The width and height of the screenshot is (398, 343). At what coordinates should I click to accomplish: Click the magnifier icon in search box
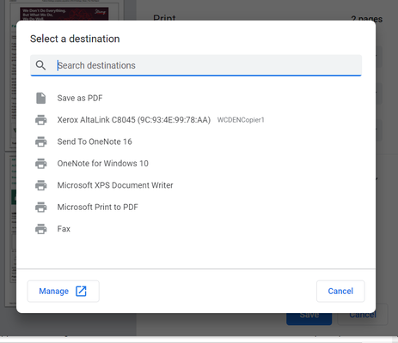click(x=40, y=65)
